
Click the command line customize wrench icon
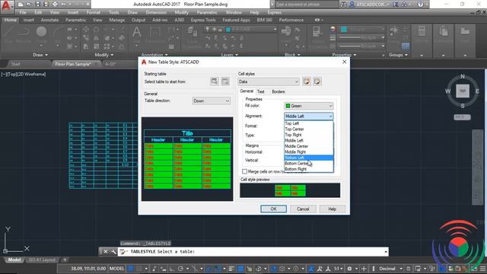coord(113,252)
